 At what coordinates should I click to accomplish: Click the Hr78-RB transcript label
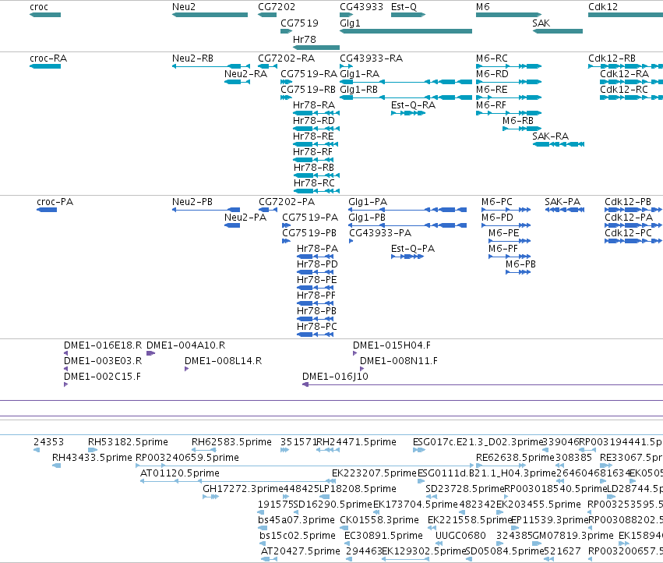314,168
